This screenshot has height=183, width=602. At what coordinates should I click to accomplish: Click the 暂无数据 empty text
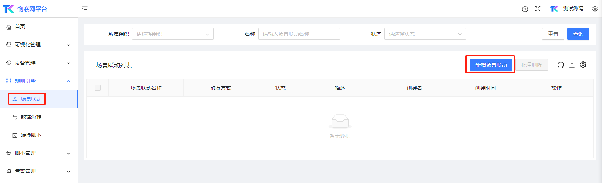pyautogui.click(x=340, y=136)
